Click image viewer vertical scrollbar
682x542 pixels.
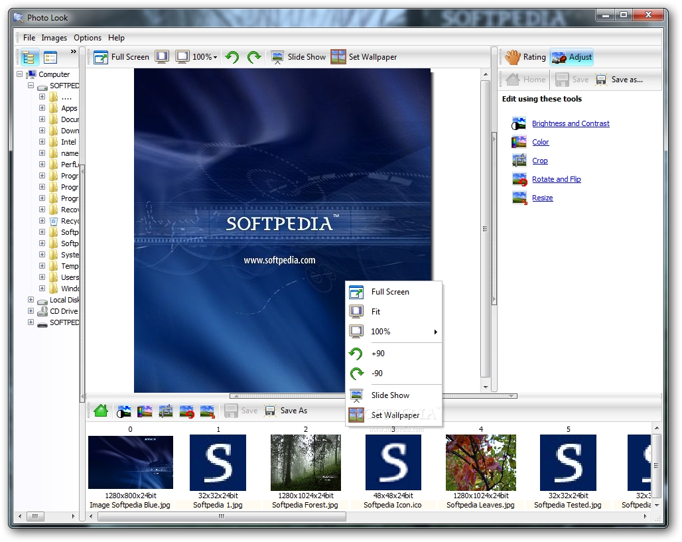click(486, 229)
